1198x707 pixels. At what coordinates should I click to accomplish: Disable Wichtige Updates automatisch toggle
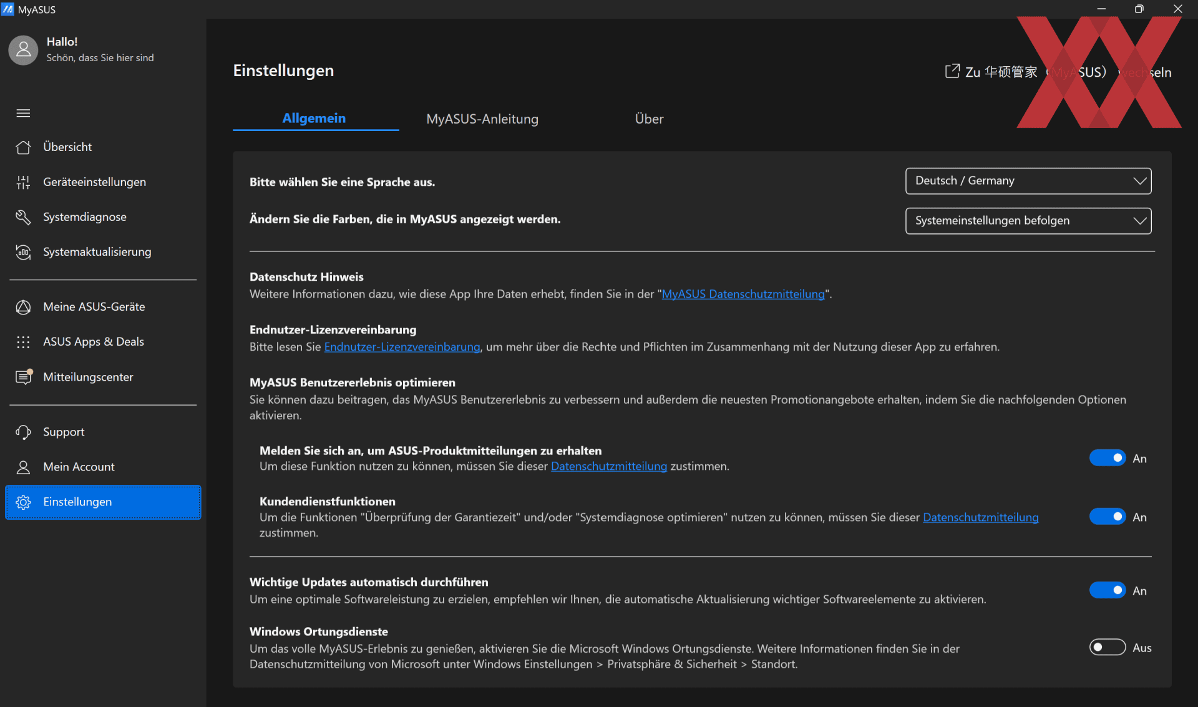[x=1108, y=590]
